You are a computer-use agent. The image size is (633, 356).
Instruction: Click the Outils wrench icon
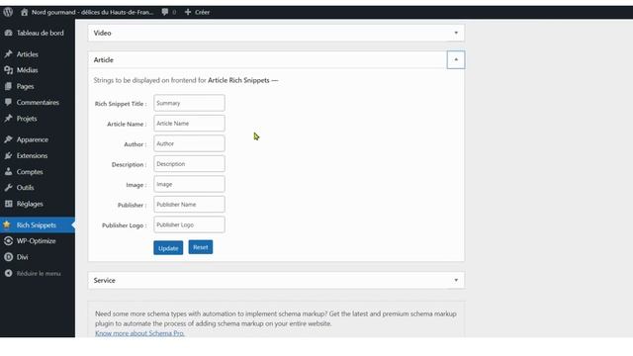[9, 188]
